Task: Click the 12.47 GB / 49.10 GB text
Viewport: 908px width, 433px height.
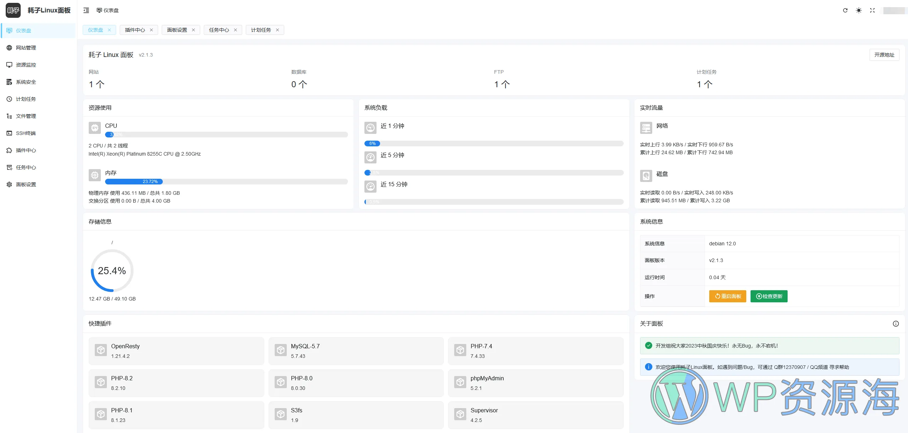Action: tap(112, 299)
